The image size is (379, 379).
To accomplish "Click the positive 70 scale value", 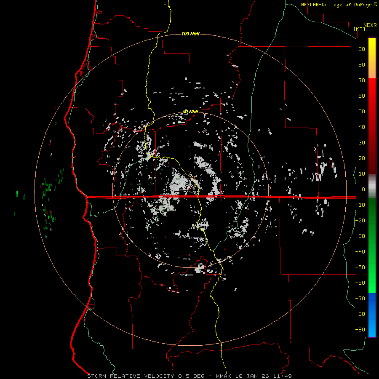I will click(x=362, y=80).
